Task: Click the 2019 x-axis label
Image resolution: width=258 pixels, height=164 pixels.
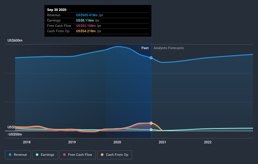Action: [72, 142]
